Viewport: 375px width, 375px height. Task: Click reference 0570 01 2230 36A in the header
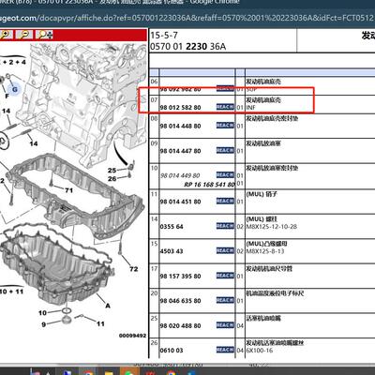pyautogui.click(x=187, y=47)
